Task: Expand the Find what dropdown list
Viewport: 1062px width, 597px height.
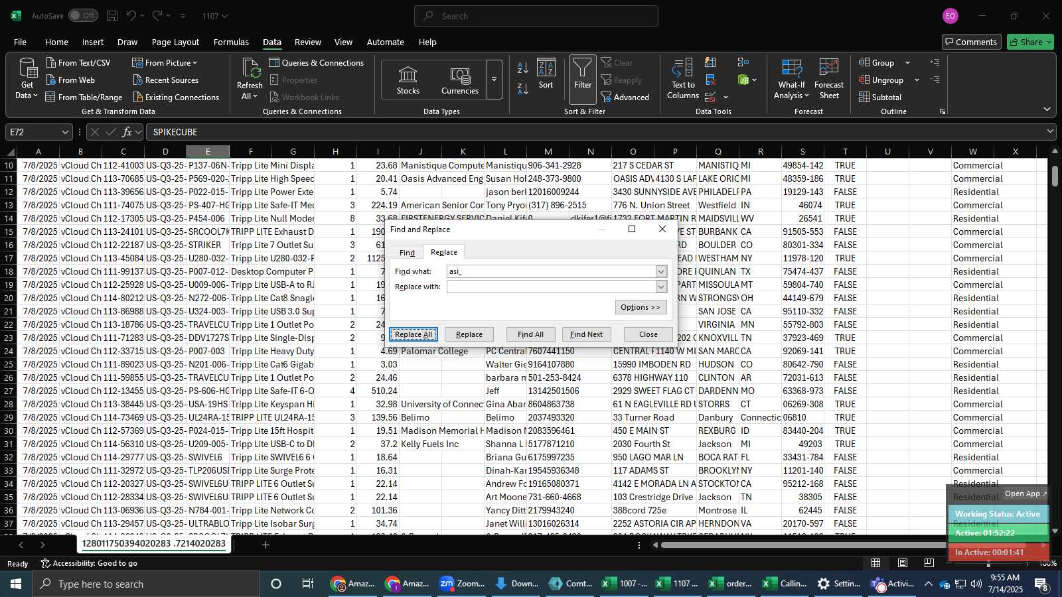Action: (661, 271)
